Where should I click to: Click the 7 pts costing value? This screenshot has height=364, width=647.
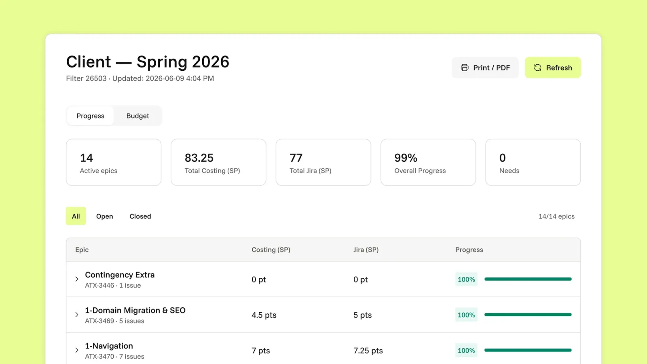(x=261, y=351)
